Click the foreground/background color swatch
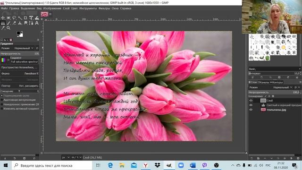Image resolution: width=302 pixels, height=170 pixels. tap(20, 34)
